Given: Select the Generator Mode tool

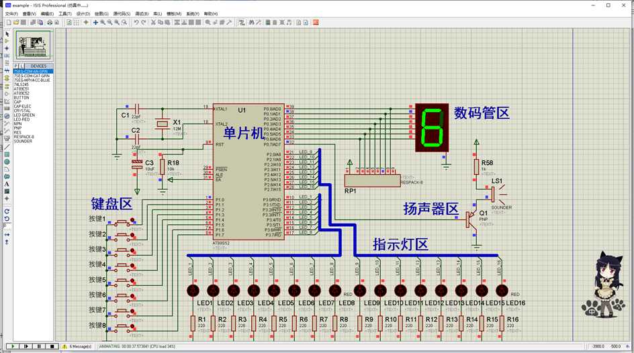Looking at the screenshot, I should (7, 116).
